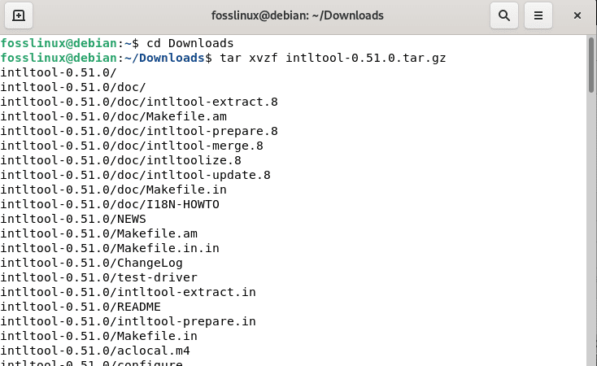Click the aclocal.m4 output line
Viewport: 597px width, 366px height.
(x=95, y=351)
